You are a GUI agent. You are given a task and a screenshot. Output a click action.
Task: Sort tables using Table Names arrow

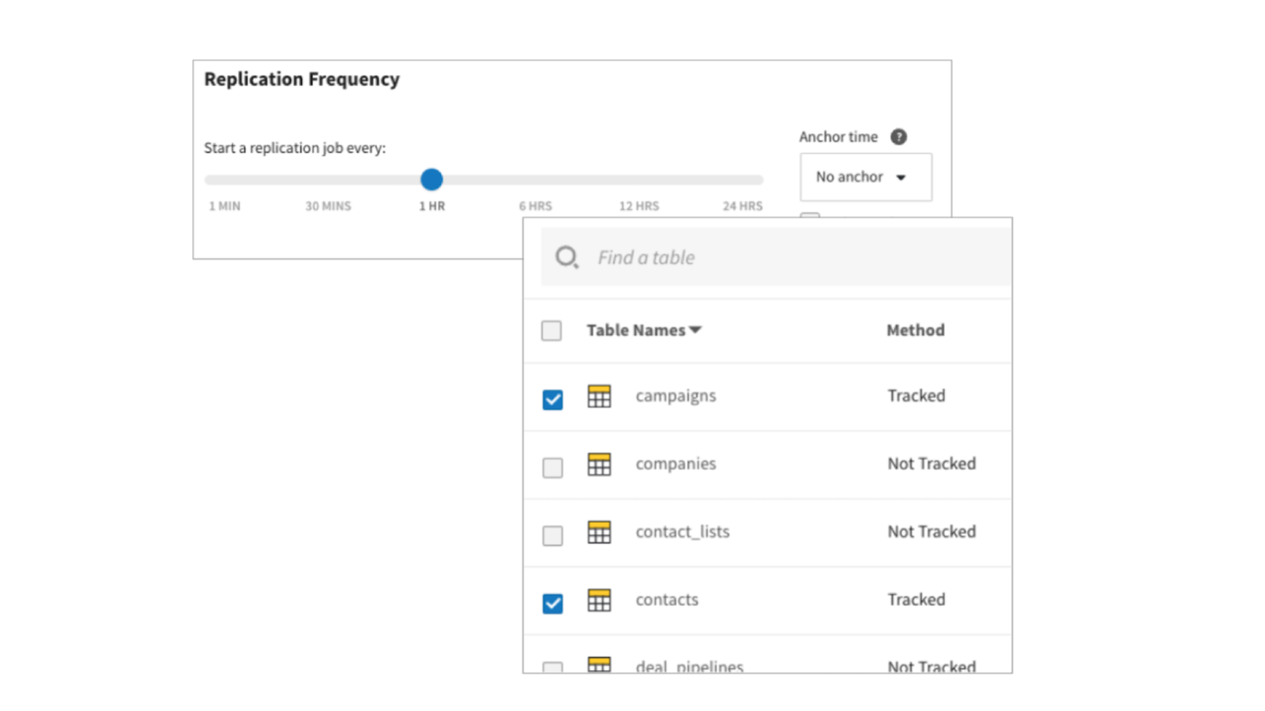[696, 329]
